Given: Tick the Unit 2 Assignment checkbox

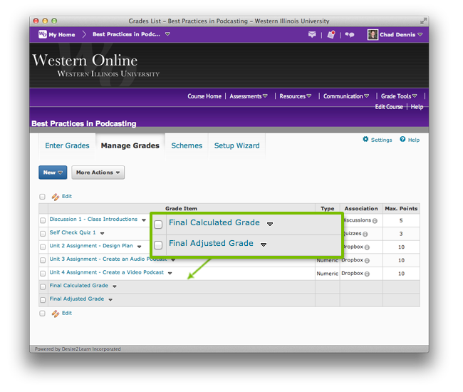Looking at the screenshot, I should point(43,247).
